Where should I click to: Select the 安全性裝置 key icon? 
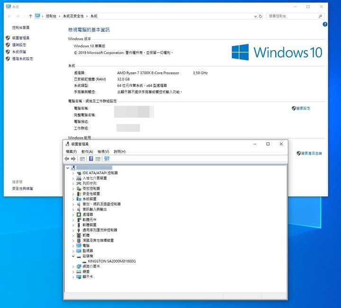click(x=79, y=194)
